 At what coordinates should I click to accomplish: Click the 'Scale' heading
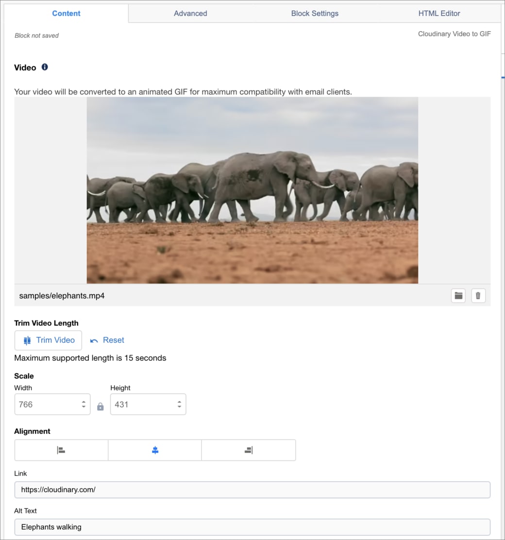[24, 376]
